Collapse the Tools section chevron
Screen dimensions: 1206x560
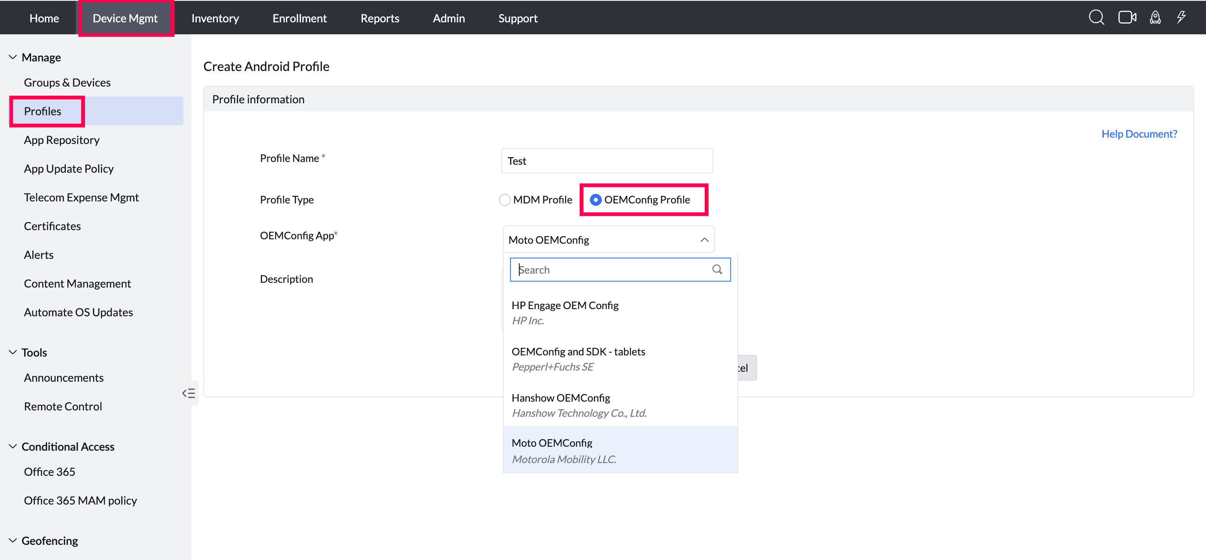pyautogui.click(x=13, y=352)
